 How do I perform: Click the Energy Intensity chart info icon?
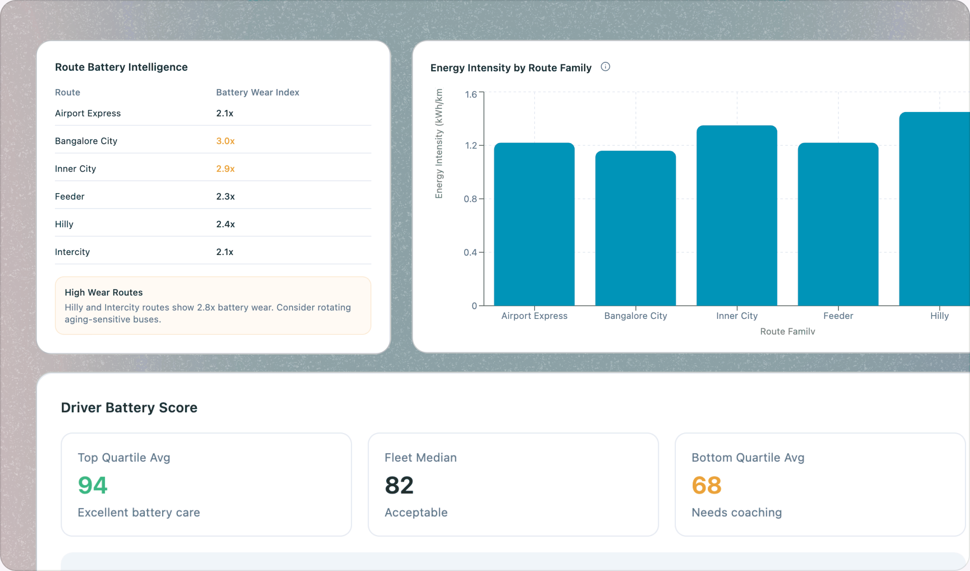[605, 67]
